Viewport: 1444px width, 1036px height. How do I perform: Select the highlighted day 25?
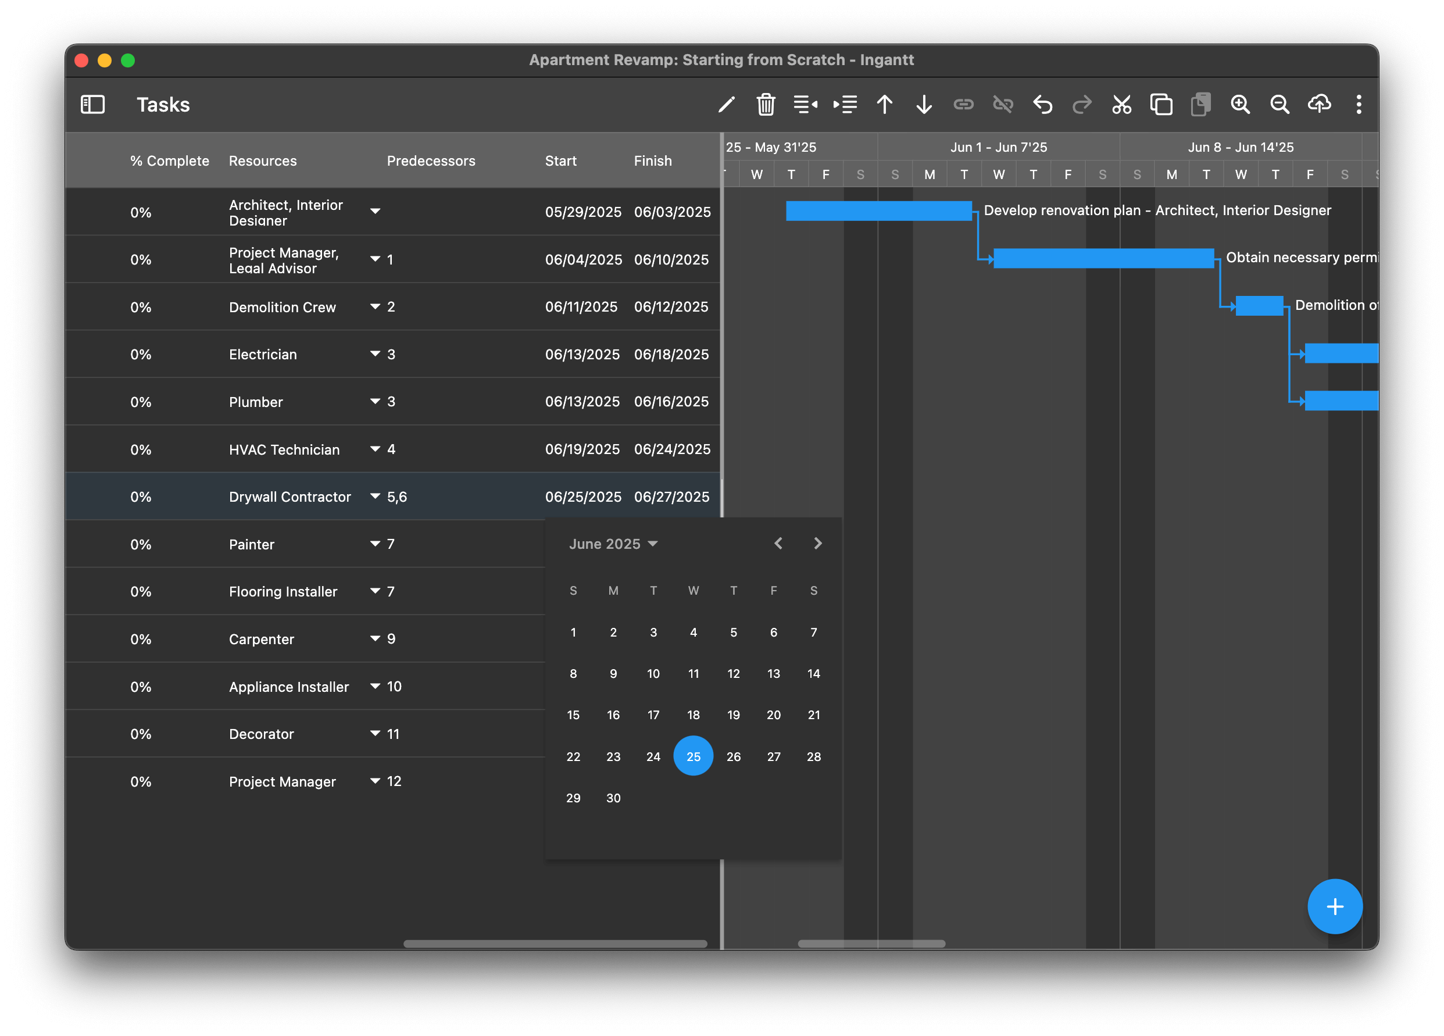[x=694, y=756]
